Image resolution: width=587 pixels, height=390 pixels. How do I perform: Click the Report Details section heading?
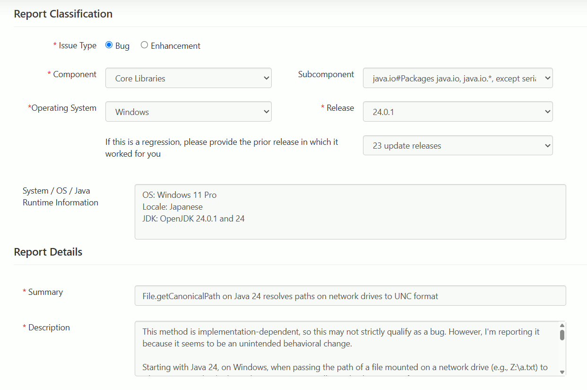(48, 252)
